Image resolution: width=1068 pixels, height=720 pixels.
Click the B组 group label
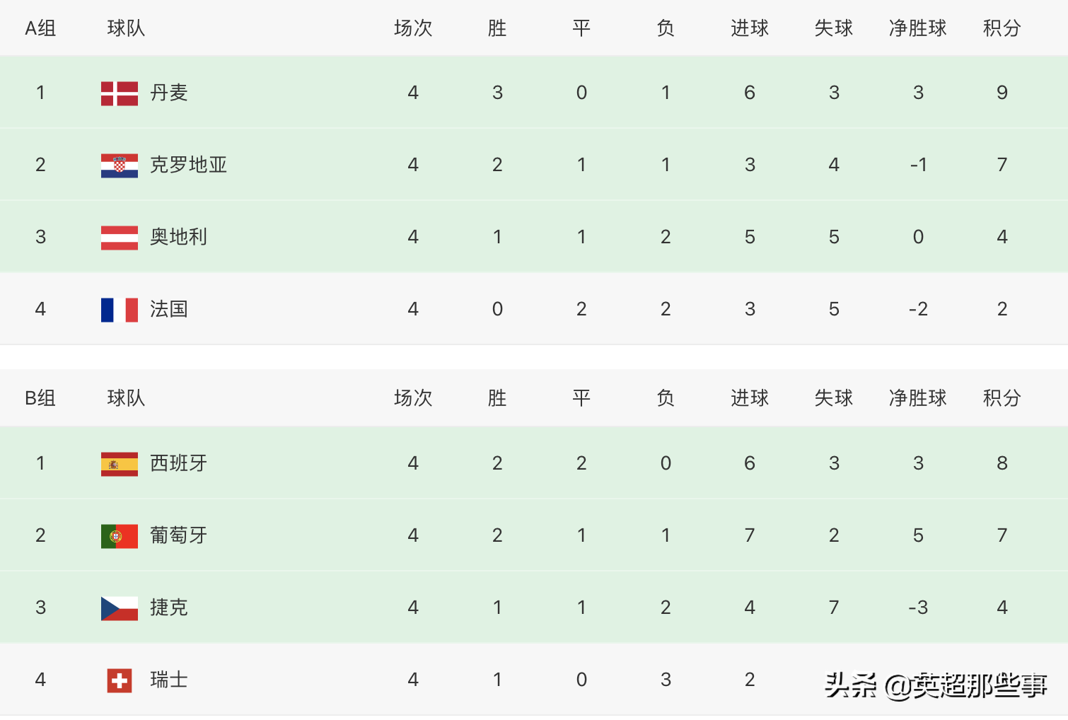pos(40,398)
